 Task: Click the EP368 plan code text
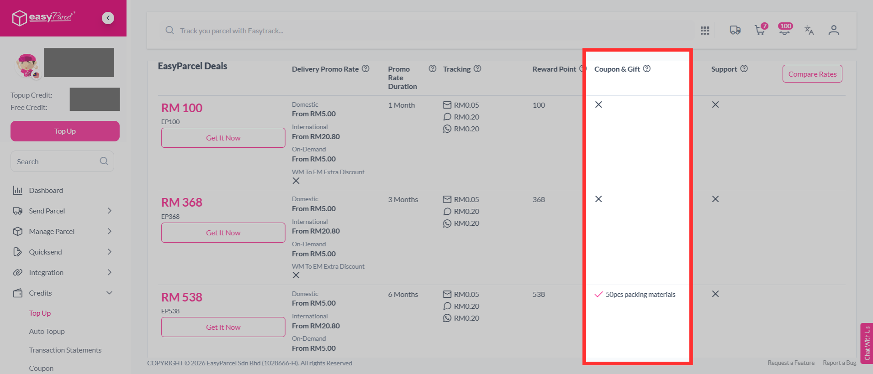[x=170, y=217]
